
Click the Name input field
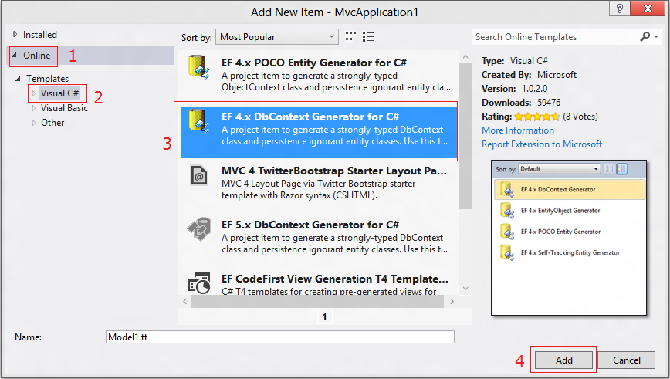[x=279, y=337]
